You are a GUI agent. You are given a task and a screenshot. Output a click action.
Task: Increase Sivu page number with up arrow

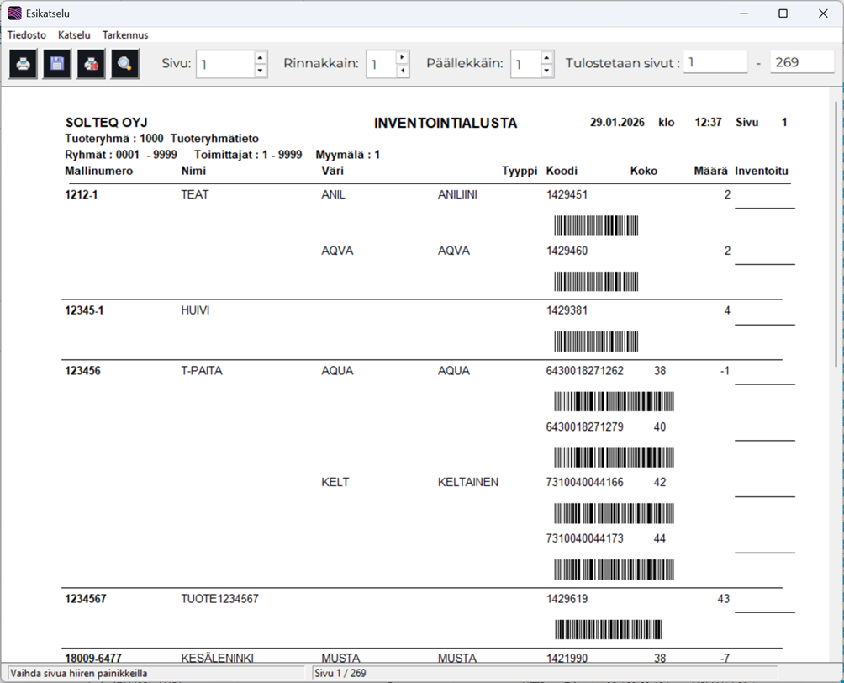coord(260,57)
